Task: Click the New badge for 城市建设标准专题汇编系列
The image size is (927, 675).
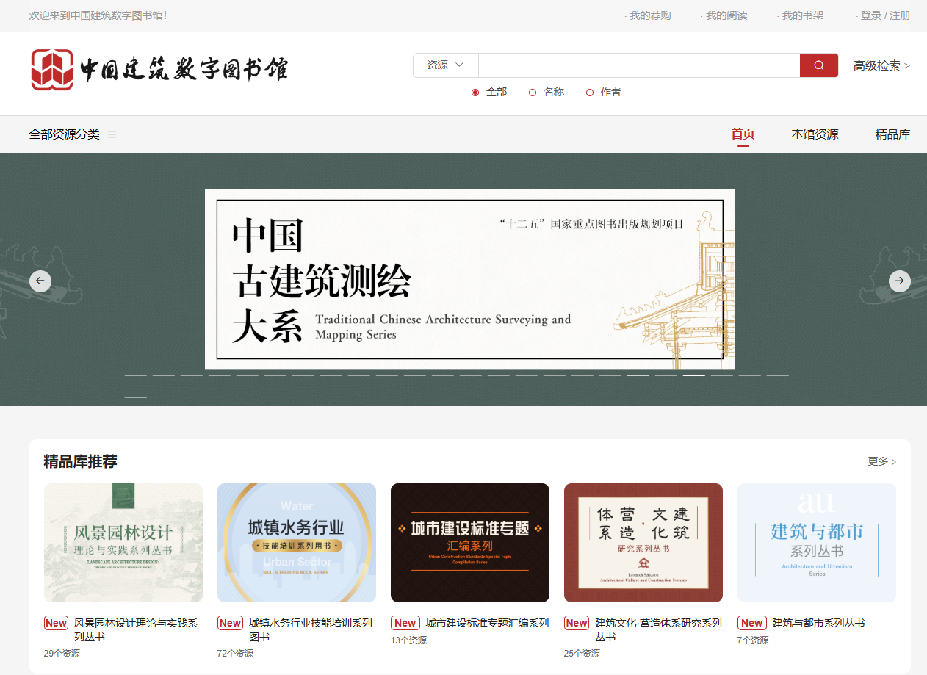Action: (405, 623)
